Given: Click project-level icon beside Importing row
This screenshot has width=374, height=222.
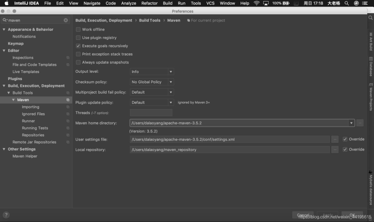Looking at the screenshot, I should [x=68, y=107].
